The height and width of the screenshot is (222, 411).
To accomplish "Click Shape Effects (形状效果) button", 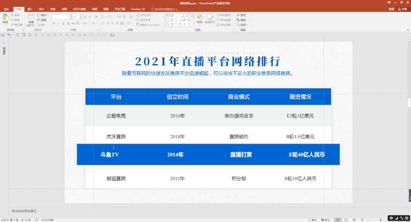I will click(x=224, y=25).
